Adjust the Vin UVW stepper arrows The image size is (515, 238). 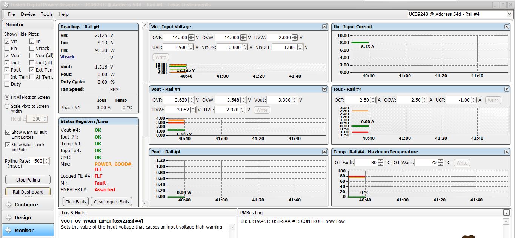point(295,38)
